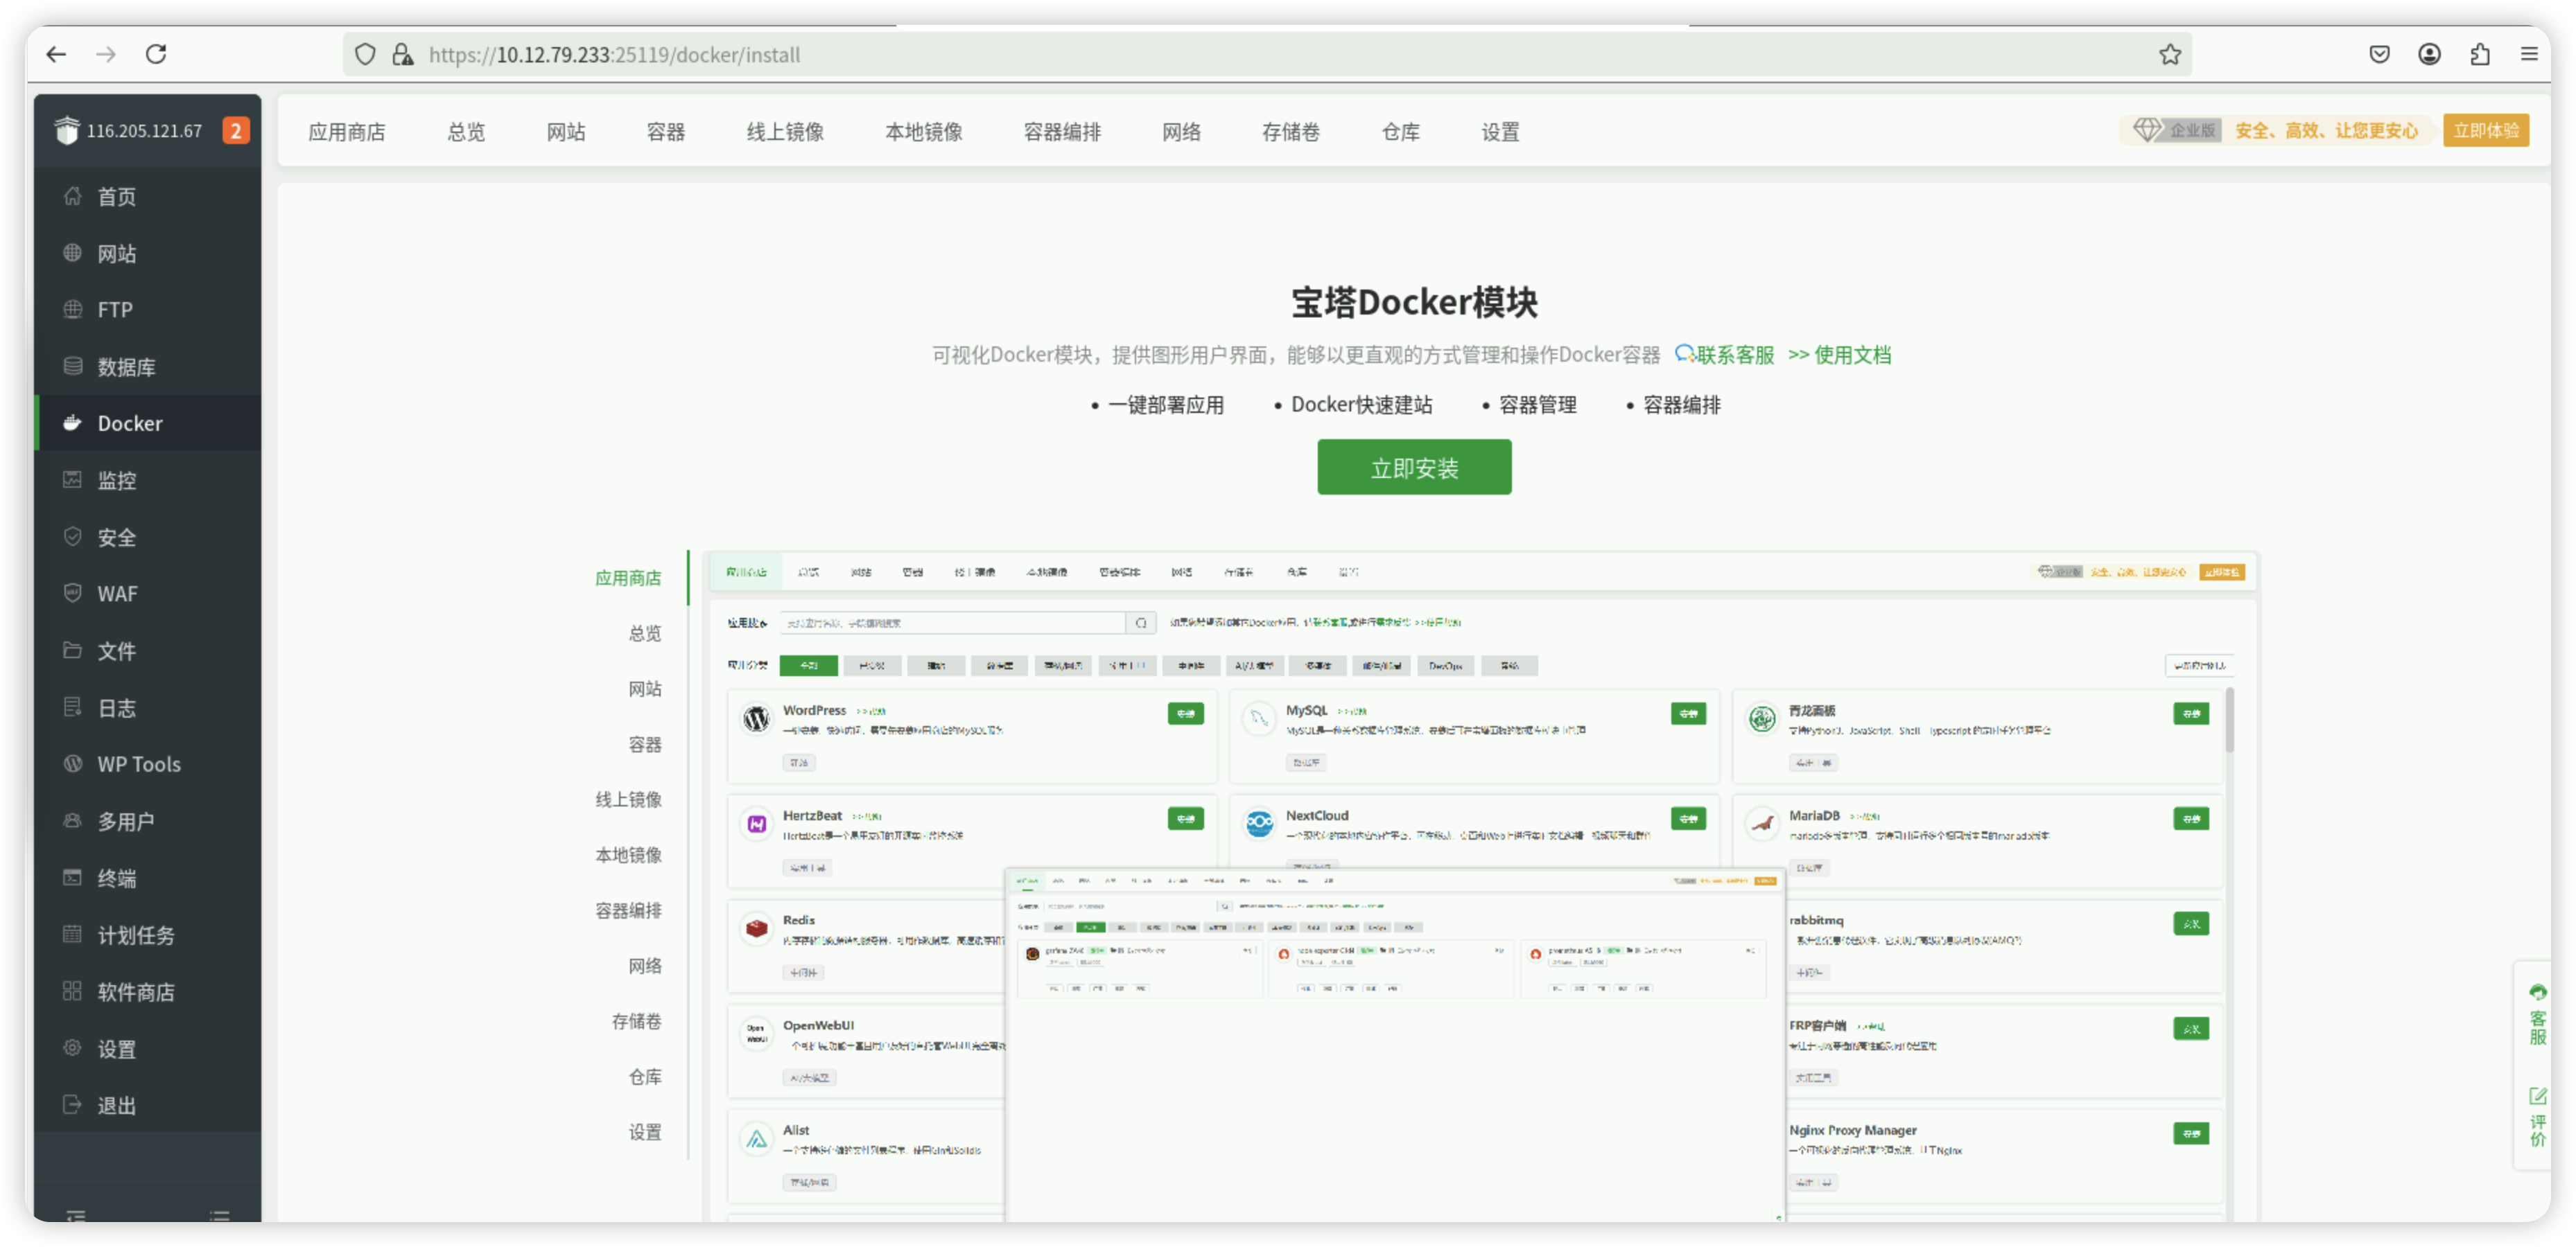This screenshot has width=2576, height=1247.
Task: Switch to the 容器编排 top tab
Action: (x=1062, y=132)
